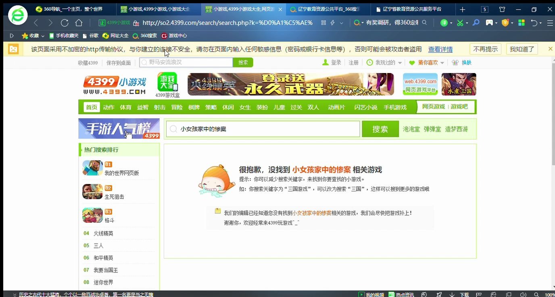The image size is (555, 297).
Task: Click 登录 with user icon
Action: (x=332, y=63)
